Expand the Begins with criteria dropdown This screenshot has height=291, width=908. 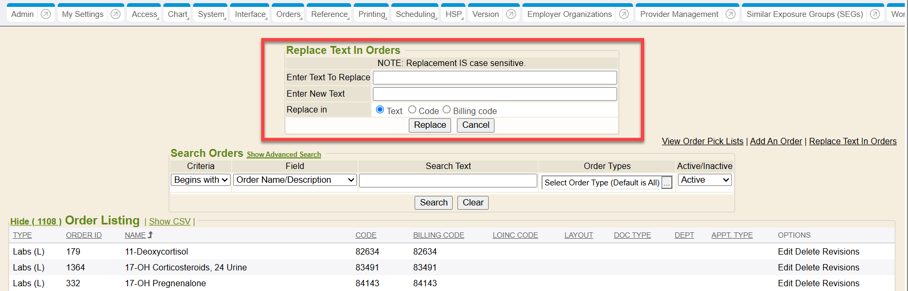(x=200, y=180)
